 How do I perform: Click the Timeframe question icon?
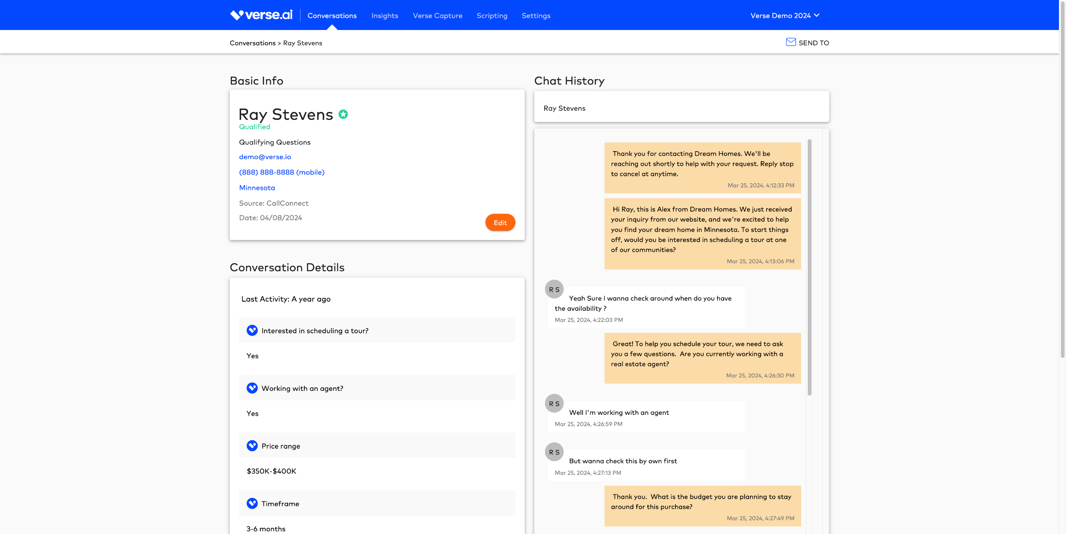click(252, 503)
